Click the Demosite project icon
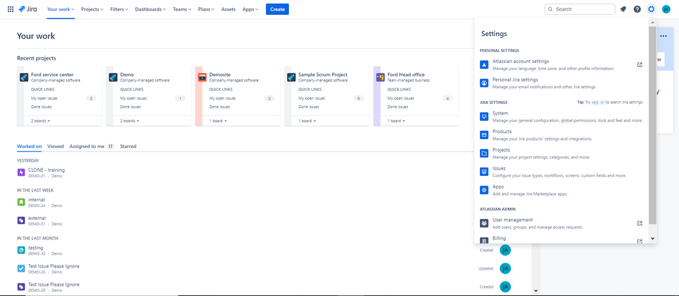Screen dimensions: 679x296 (x=203, y=77)
